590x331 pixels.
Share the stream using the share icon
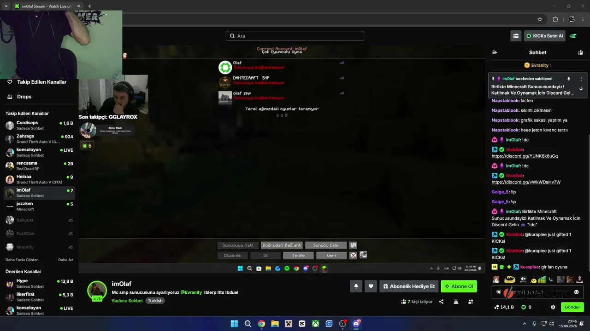coord(441,302)
